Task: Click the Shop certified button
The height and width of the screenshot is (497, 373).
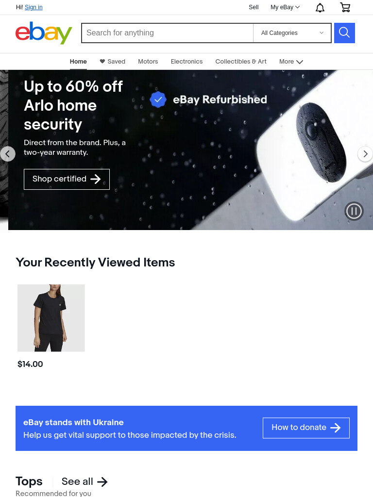Action: coord(67,180)
